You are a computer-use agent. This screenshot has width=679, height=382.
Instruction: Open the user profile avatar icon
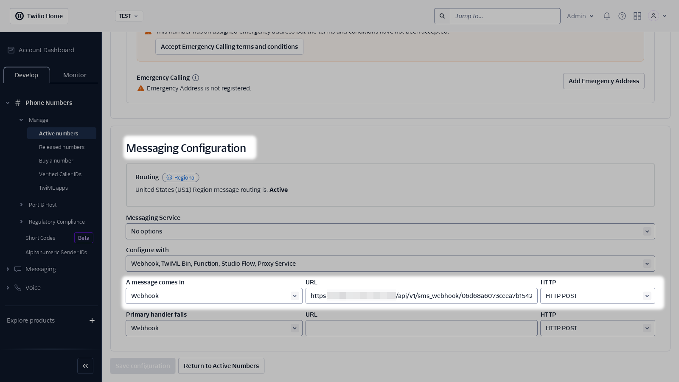654,16
